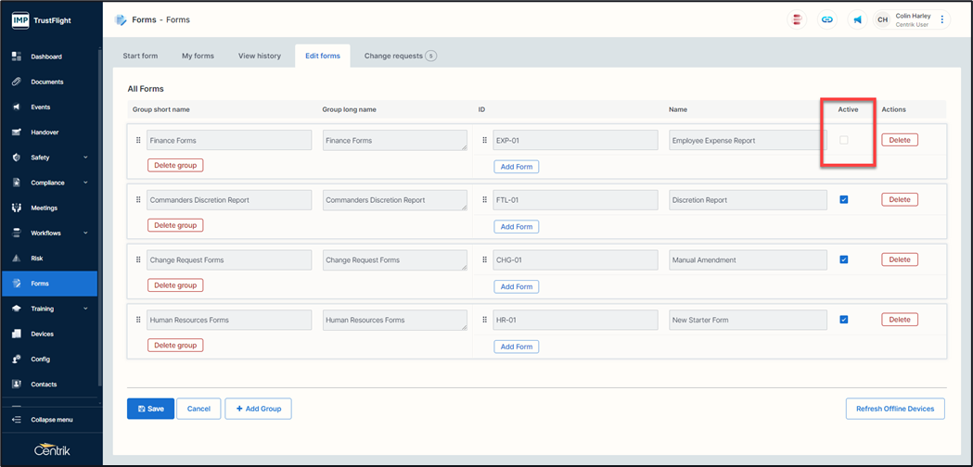Click the link icon in top header

click(x=827, y=19)
